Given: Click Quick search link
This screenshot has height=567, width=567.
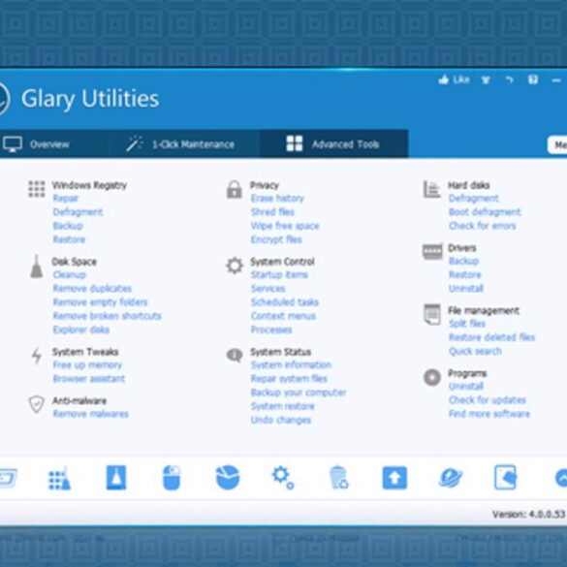Looking at the screenshot, I should [475, 351].
